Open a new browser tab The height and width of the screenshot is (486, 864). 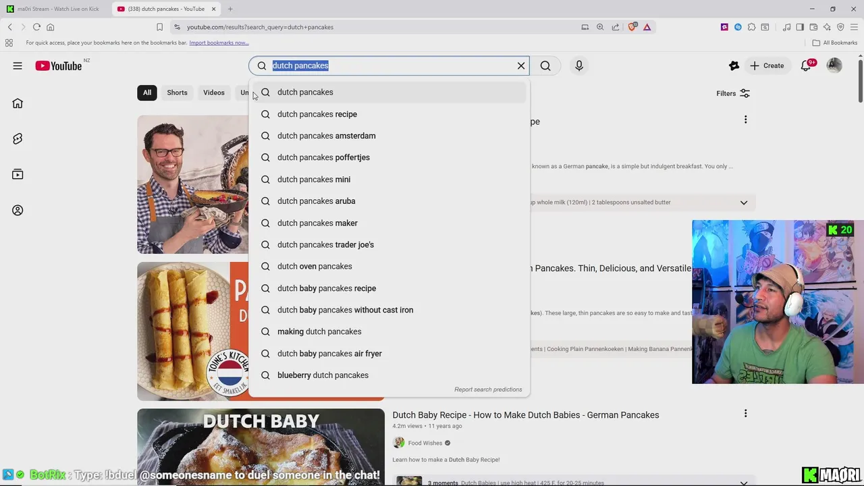pos(230,9)
